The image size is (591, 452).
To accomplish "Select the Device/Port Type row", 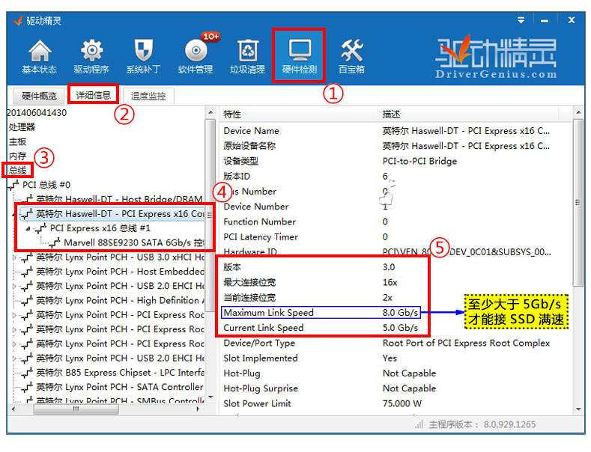I will click(395, 343).
